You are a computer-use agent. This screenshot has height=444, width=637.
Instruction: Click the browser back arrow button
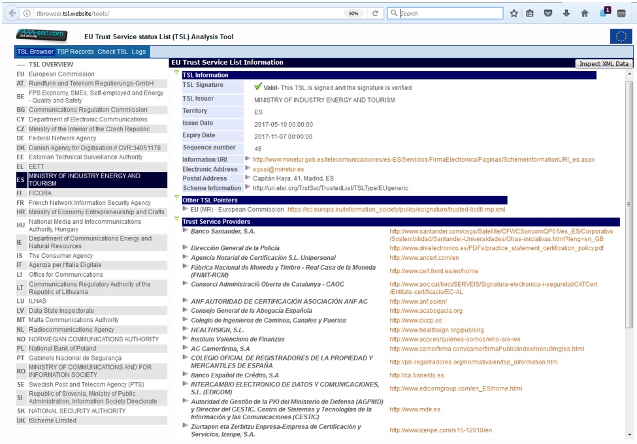click(x=12, y=14)
